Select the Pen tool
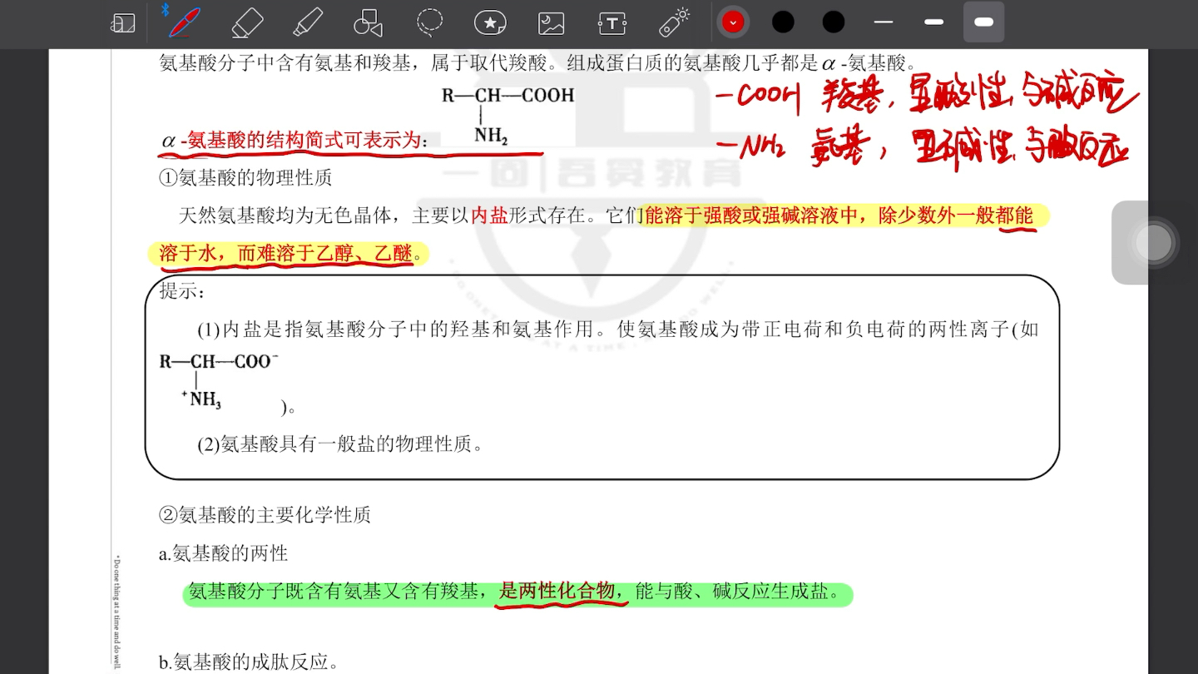1198x674 pixels. click(184, 22)
